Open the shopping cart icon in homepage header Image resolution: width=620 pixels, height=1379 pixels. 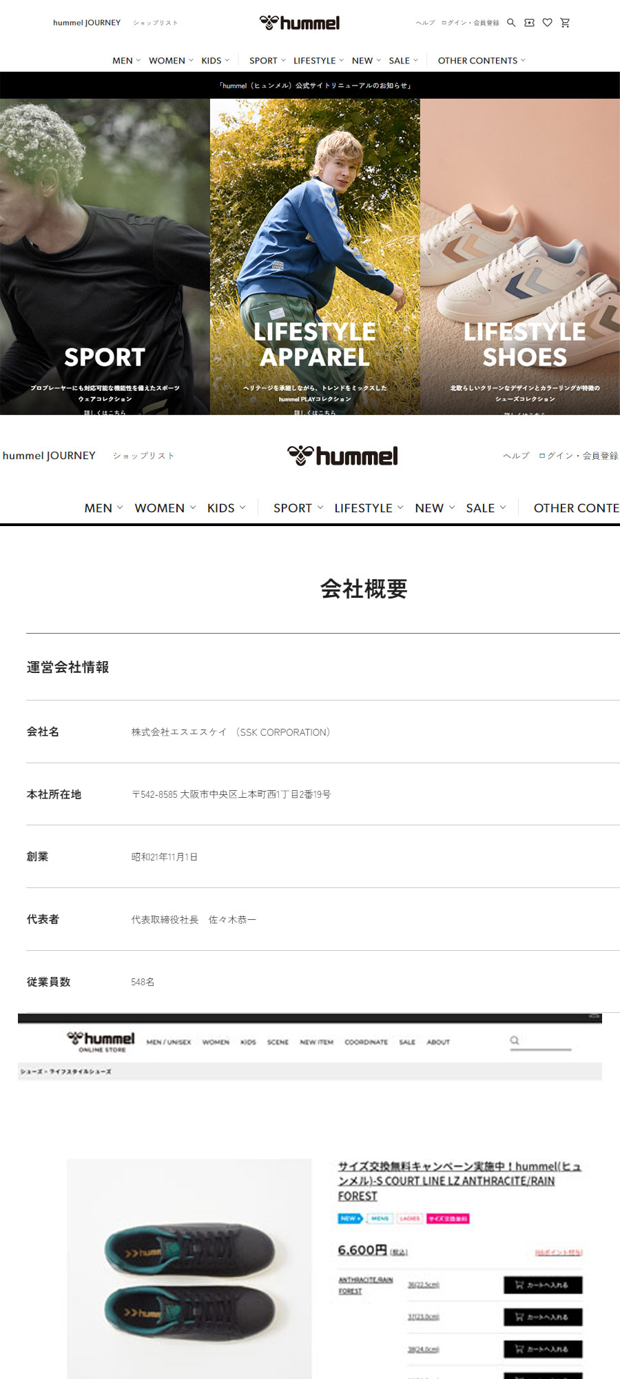[x=565, y=23]
